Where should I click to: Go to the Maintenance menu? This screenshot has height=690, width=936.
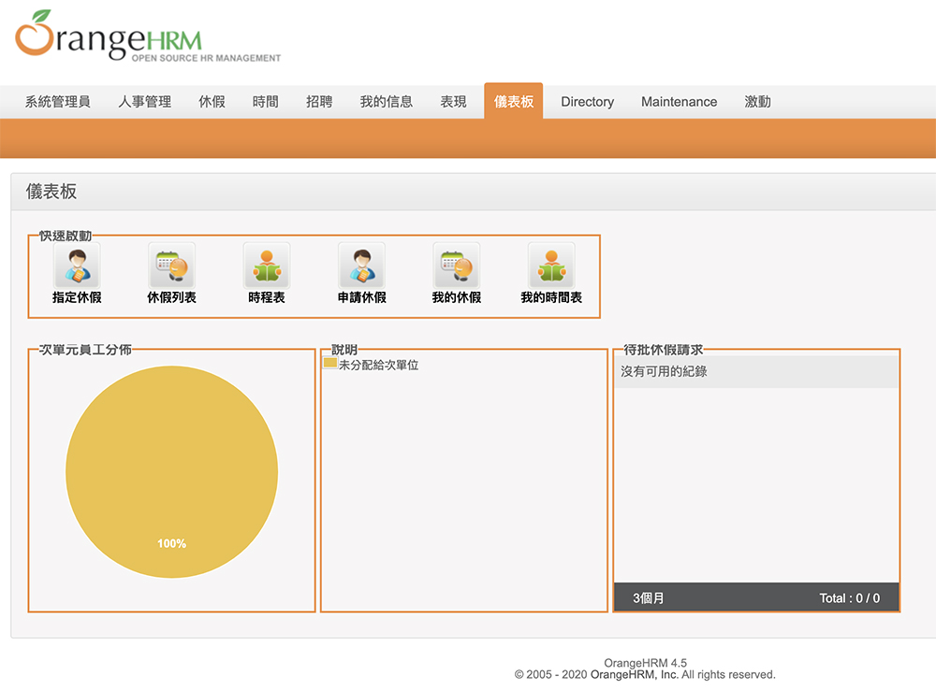point(680,102)
